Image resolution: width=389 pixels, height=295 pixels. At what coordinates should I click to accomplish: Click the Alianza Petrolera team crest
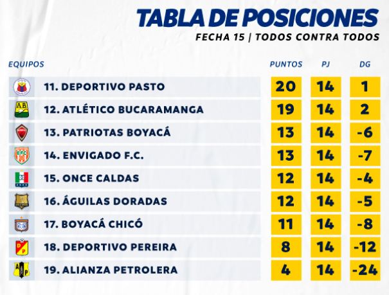(x=22, y=270)
